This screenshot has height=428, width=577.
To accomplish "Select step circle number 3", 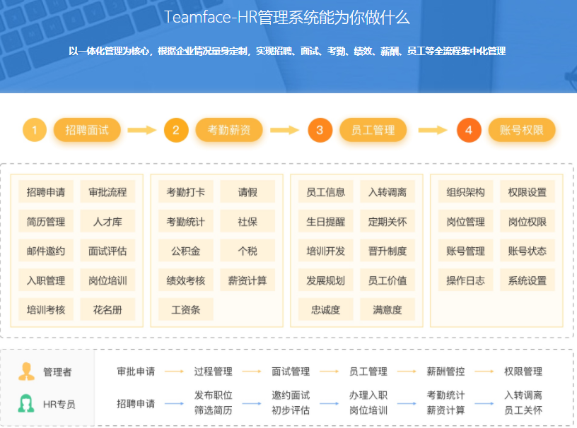I will [320, 130].
